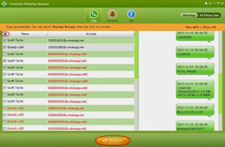This screenshot has height=147, width=225.
Task: Check the box for red Brandy calili 13510212002@s.whatsapp.net
Action: (x=5, y=115)
